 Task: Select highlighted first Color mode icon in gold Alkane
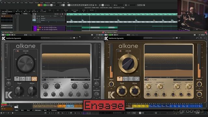point(120,79)
